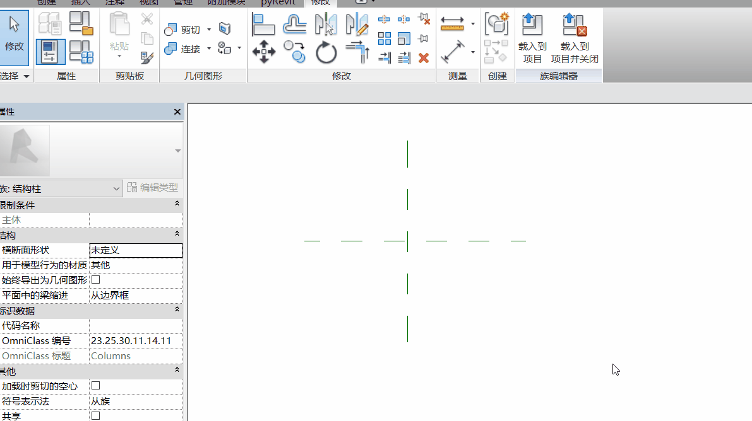Select the Copy tool in Modify panel
The width and height of the screenshot is (752, 421).
point(295,52)
